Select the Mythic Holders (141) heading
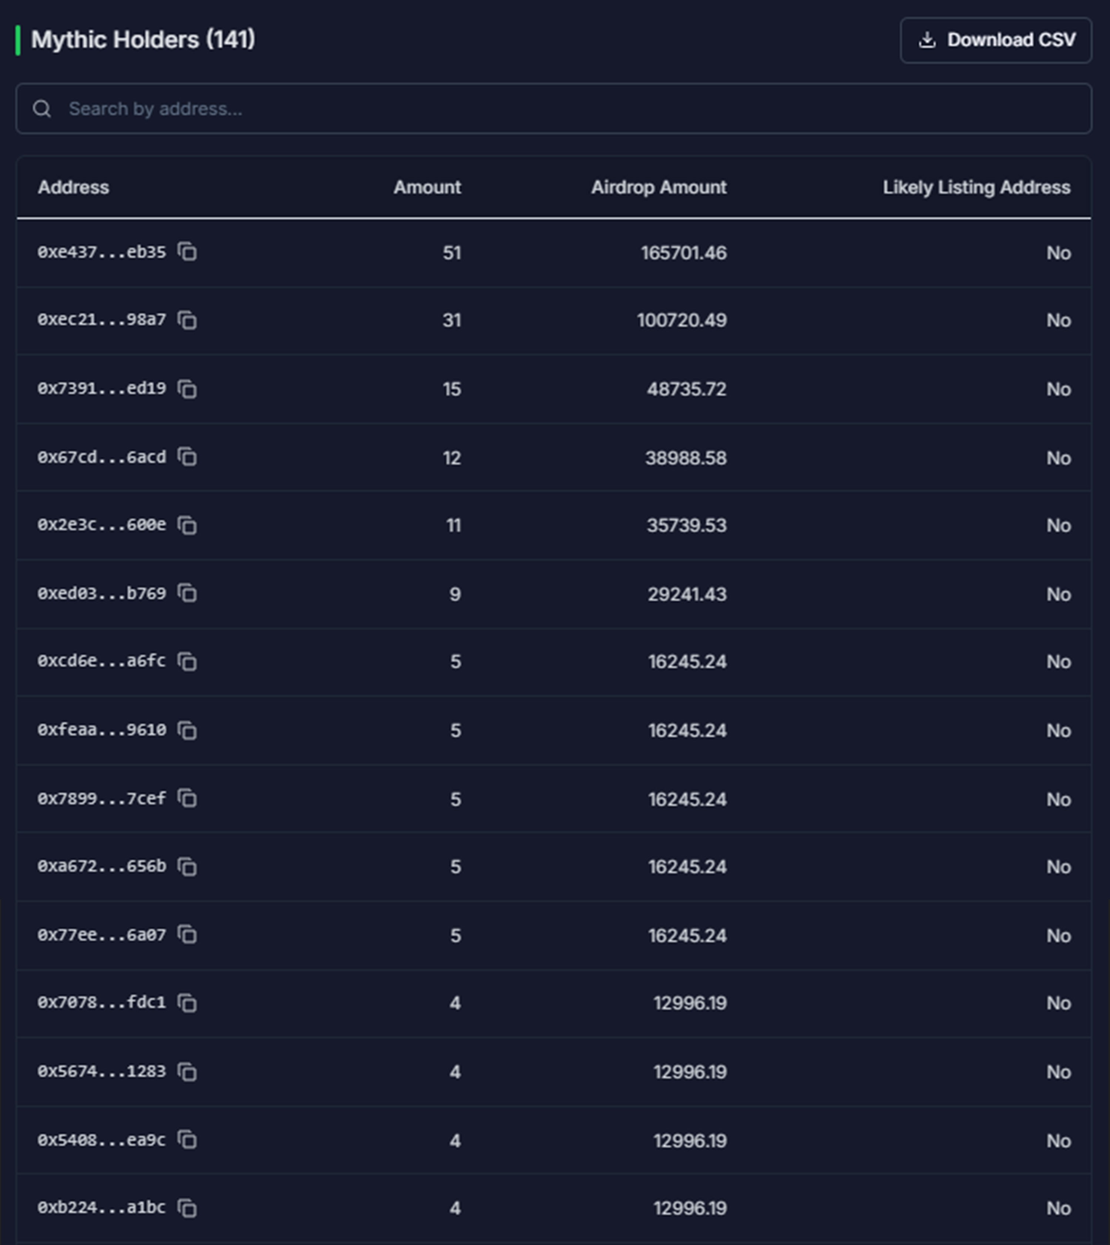The height and width of the screenshot is (1245, 1110). click(x=143, y=40)
